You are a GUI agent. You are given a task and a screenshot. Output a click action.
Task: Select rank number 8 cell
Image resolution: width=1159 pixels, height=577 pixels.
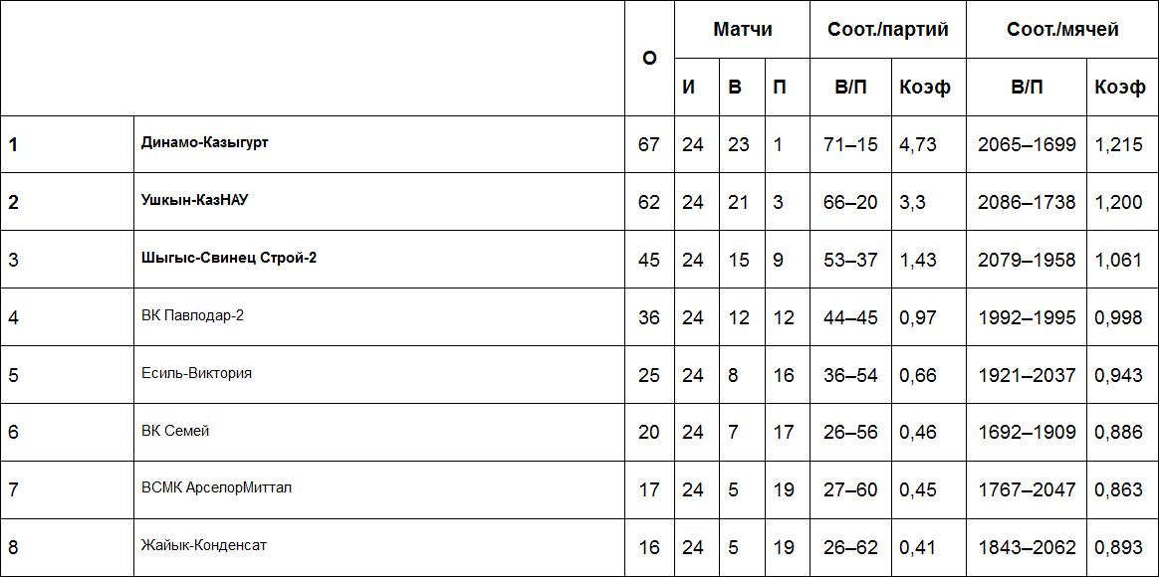click(14, 546)
